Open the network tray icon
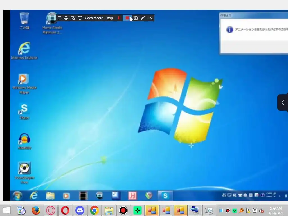The image size is (288, 216). coord(255,211)
